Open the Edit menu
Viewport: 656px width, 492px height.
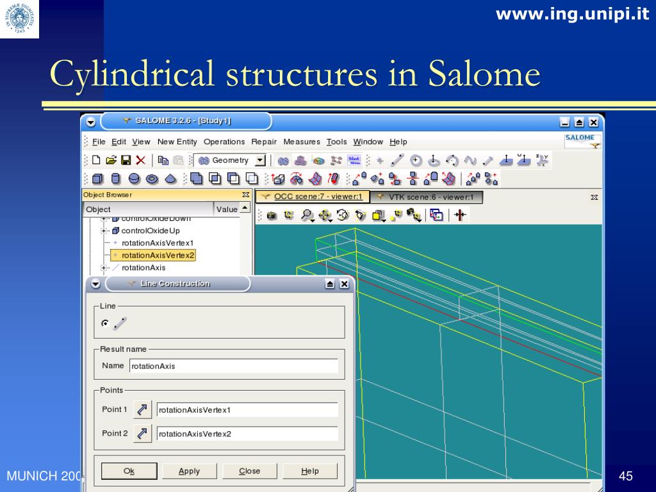[x=119, y=142]
